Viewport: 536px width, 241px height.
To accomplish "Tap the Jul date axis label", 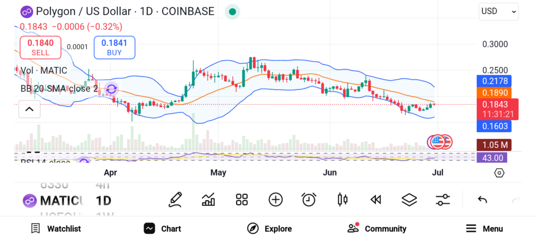I will click(438, 173).
